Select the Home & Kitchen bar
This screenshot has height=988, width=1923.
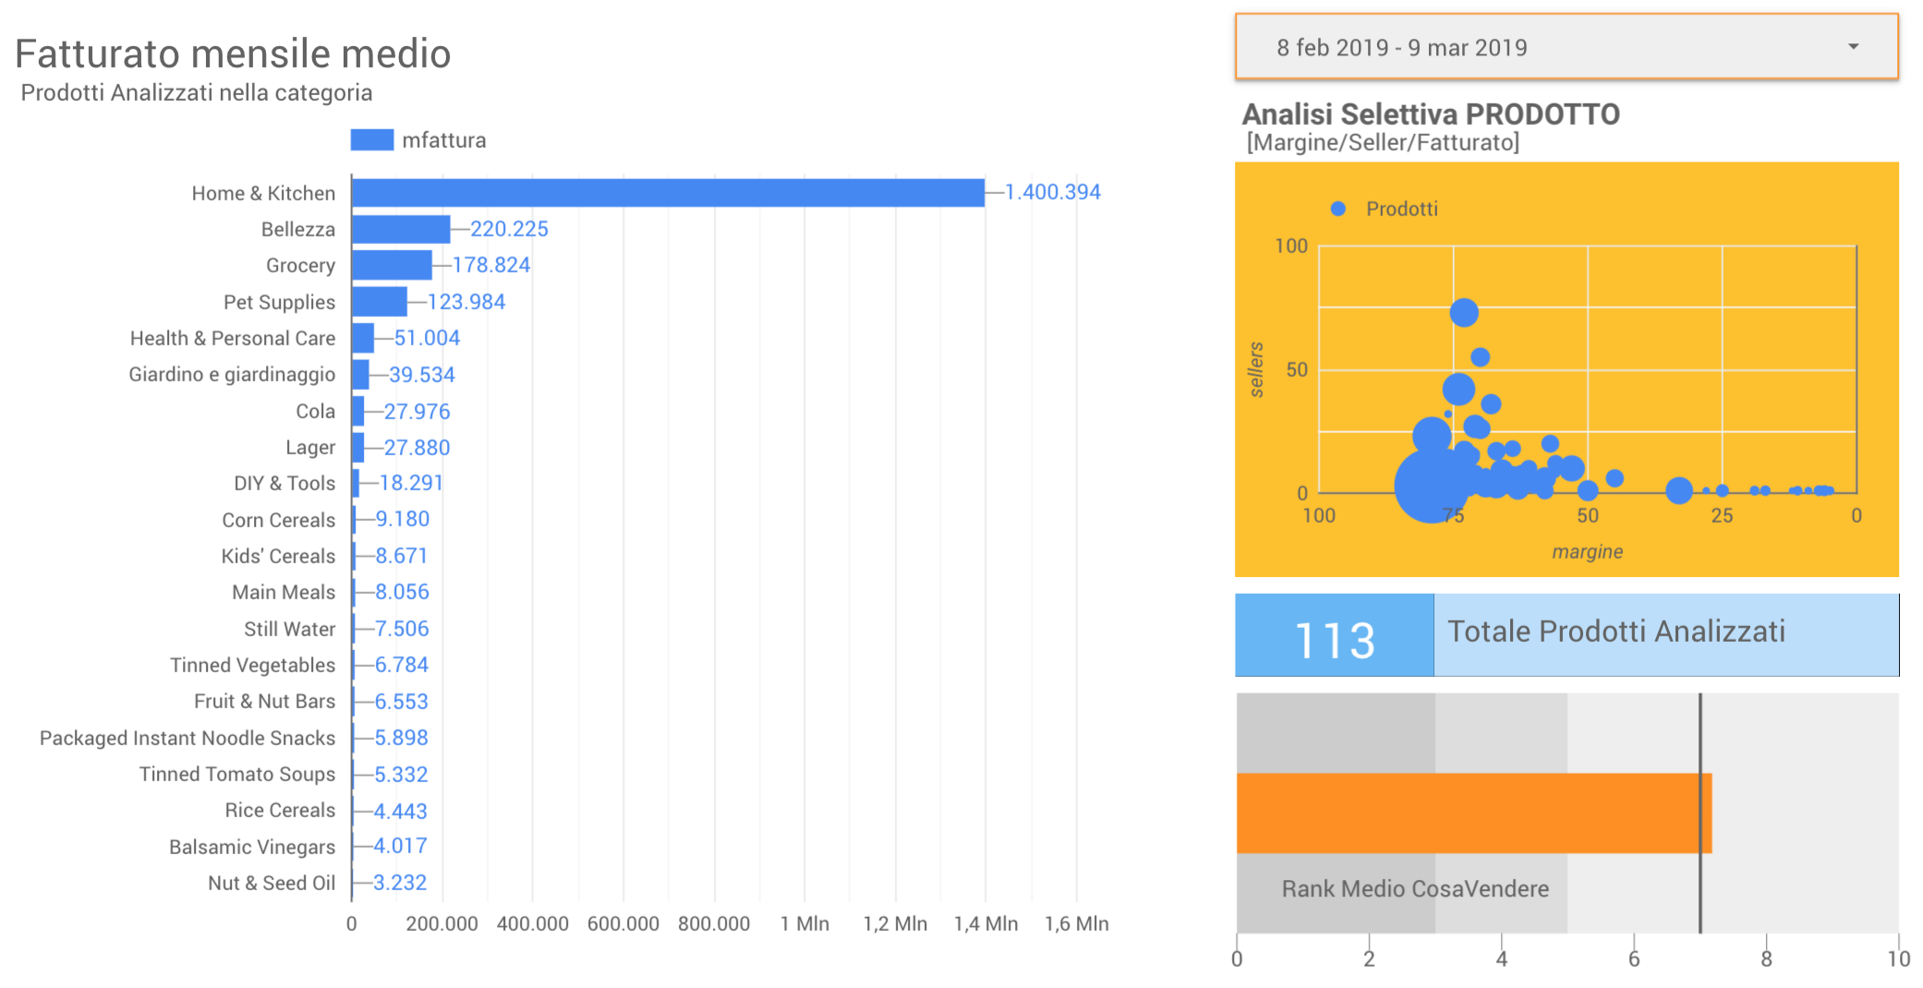(x=668, y=193)
